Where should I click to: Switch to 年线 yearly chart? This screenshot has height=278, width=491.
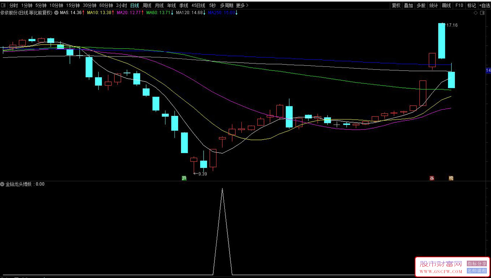coord(171,5)
